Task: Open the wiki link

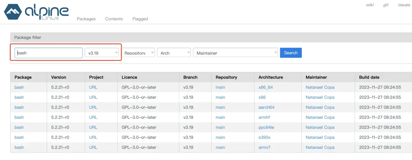Action: (370, 5)
